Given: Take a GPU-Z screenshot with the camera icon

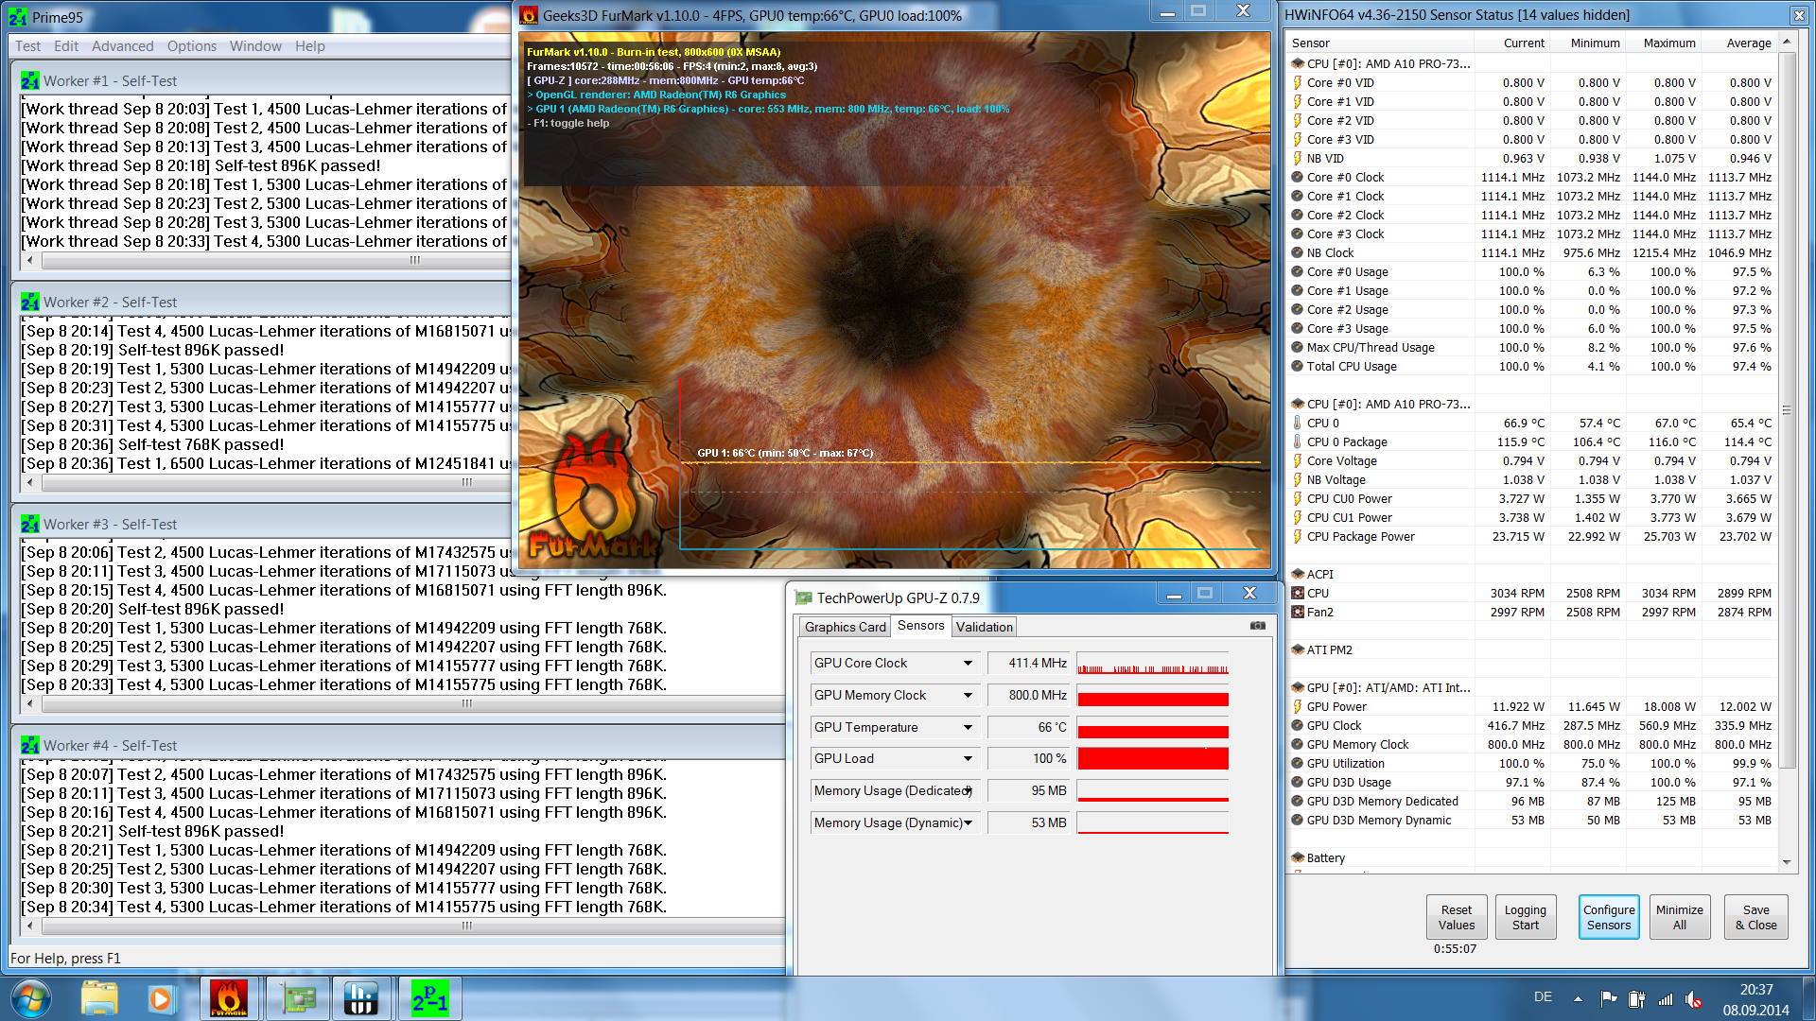Looking at the screenshot, I should click(1257, 626).
